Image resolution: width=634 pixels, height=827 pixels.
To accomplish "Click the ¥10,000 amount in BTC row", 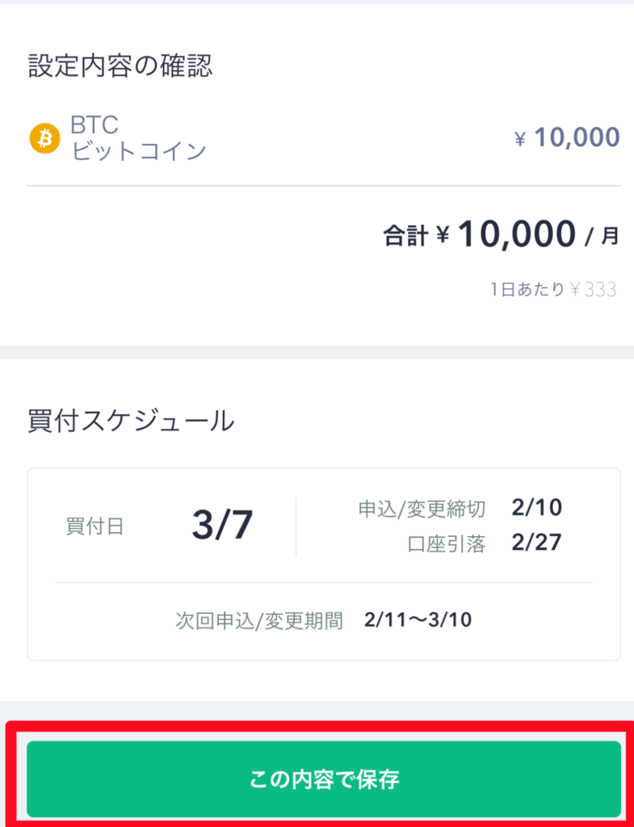I will click(567, 138).
